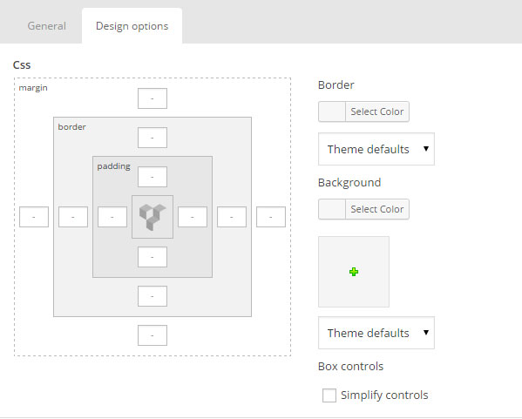Click the border right input field
Image resolution: width=522 pixels, height=419 pixels.
(x=232, y=217)
